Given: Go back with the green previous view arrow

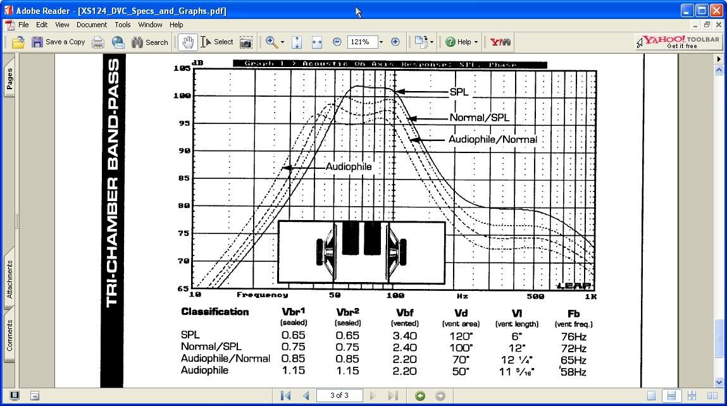Looking at the screenshot, I should (x=419, y=395).
